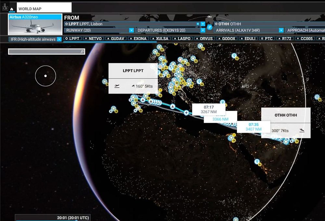Click the star waypoint marker left of 07:17 label
Image resolution: width=325 pixels, height=221 pixels.
click(x=186, y=113)
